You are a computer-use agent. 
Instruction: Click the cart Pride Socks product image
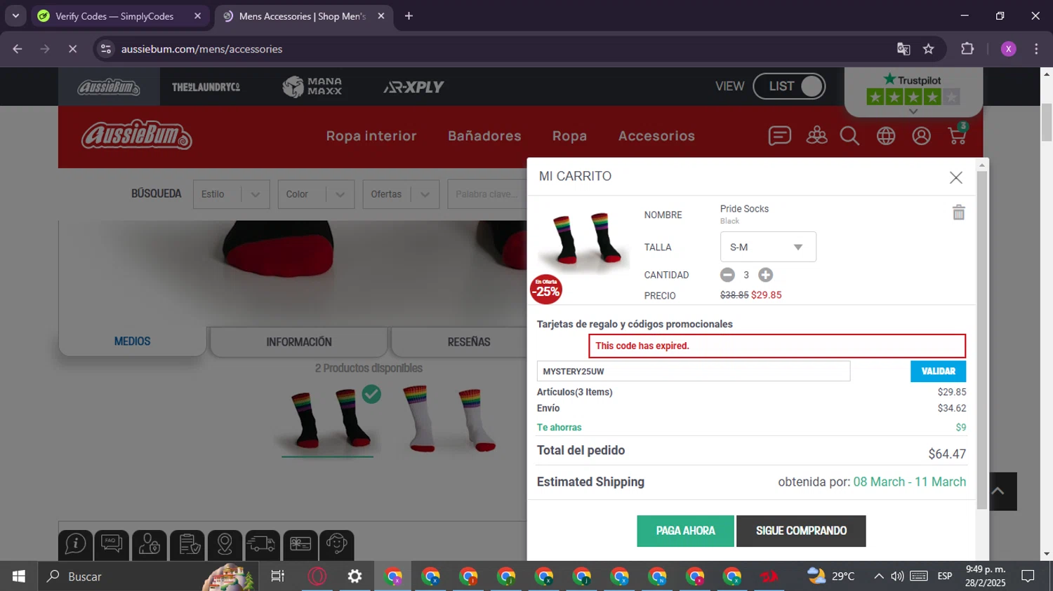(583, 243)
